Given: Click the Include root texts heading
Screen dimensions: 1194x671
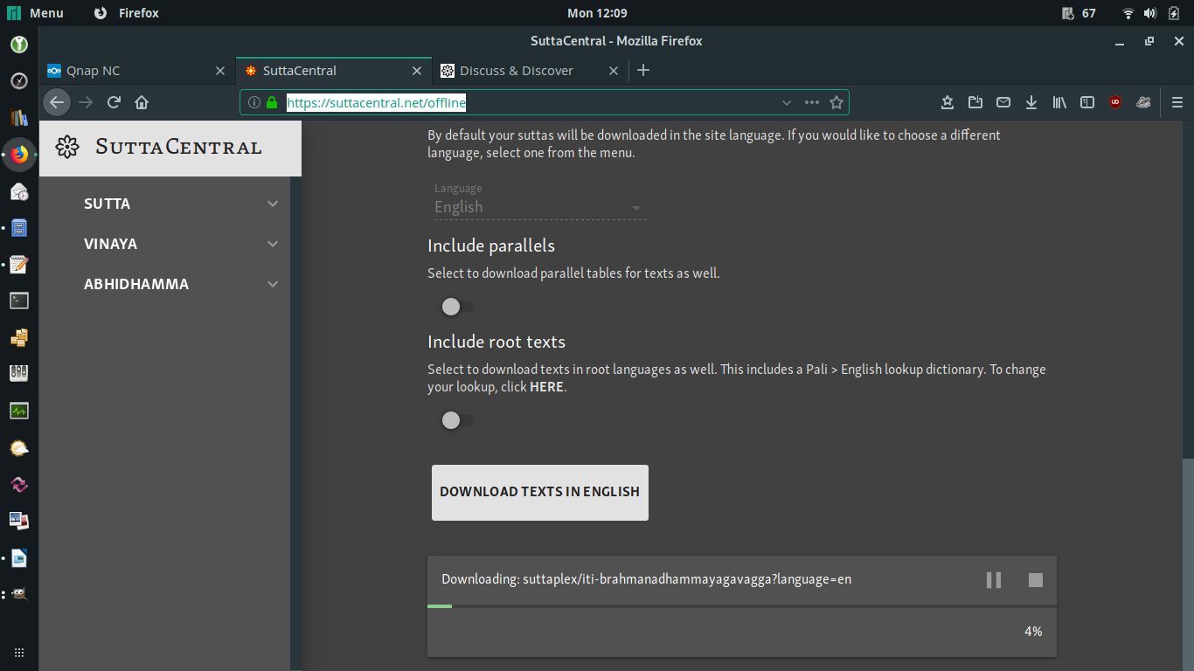Looking at the screenshot, I should point(496,342).
